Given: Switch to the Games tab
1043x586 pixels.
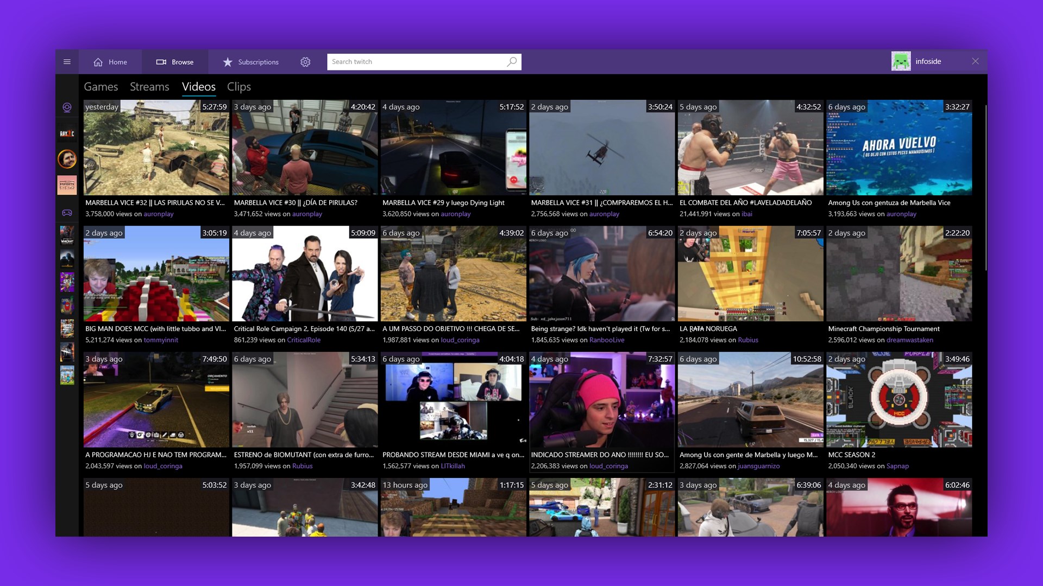Looking at the screenshot, I should [x=101, y=86].
